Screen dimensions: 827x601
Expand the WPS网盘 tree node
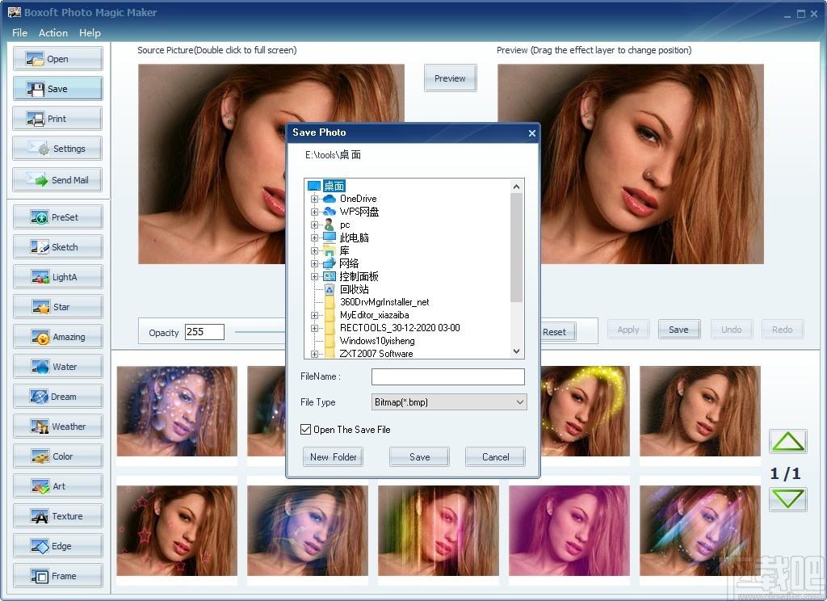pyautogui.click(x=314, y=212)
